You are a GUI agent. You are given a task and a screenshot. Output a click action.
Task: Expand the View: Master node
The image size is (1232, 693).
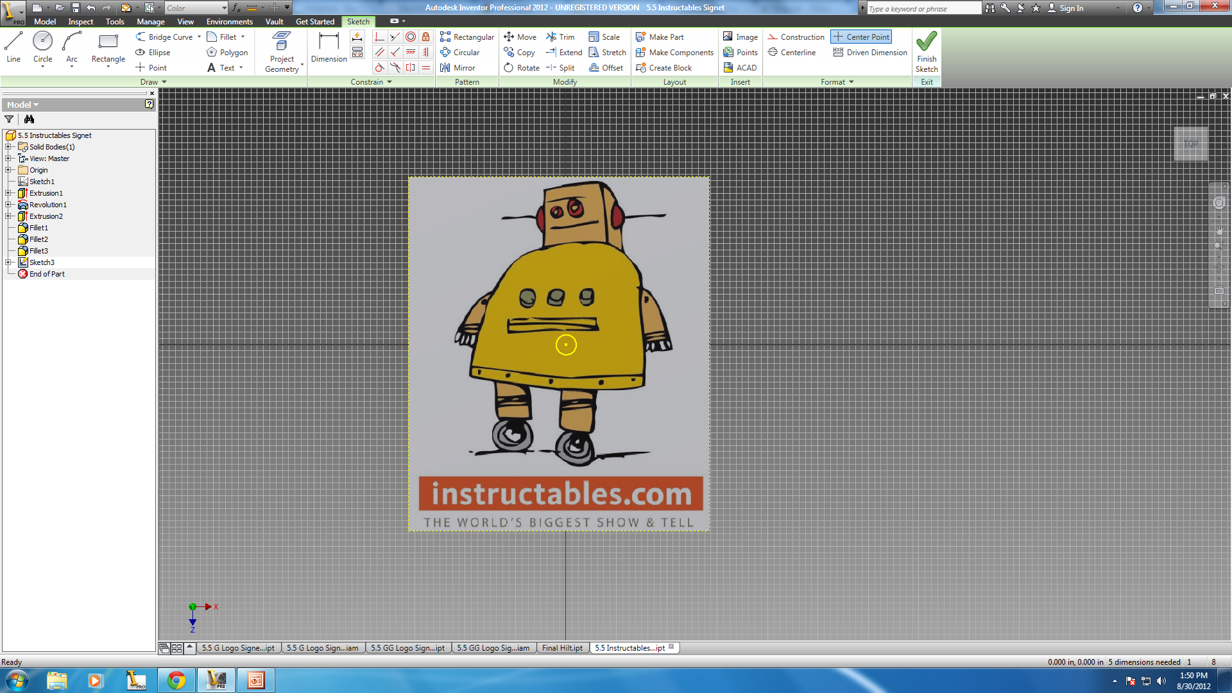pyautogui.click(x=8, y=158)
